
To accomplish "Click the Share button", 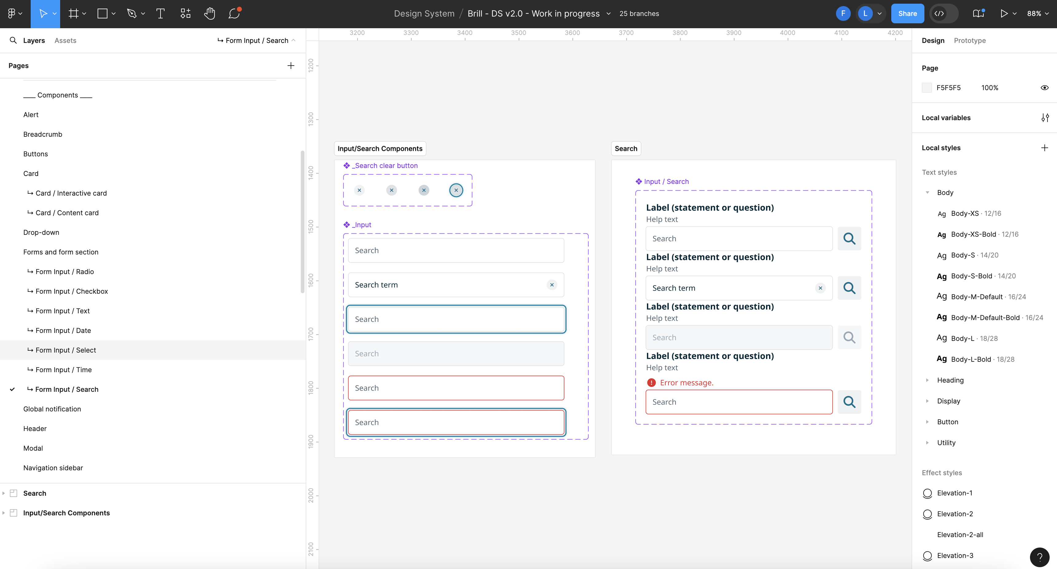I will (x=907, y=13).
